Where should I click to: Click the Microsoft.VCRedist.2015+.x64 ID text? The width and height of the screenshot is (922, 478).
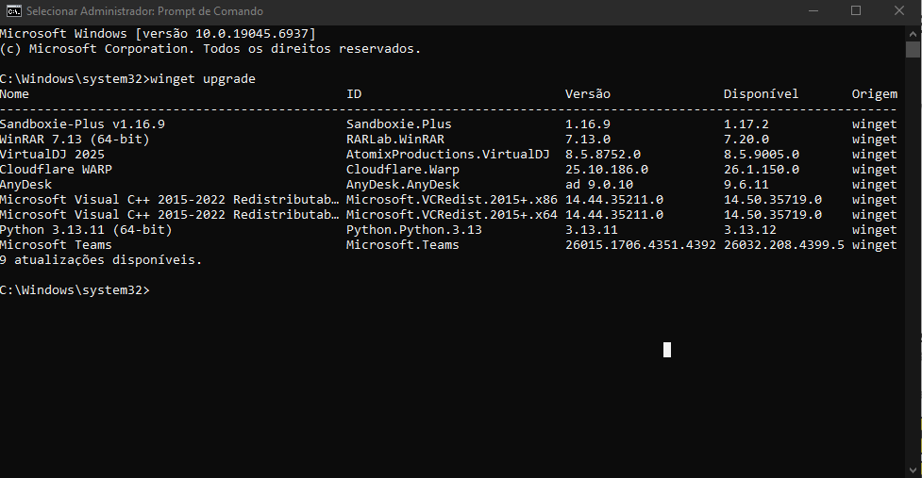coord(452,215)
